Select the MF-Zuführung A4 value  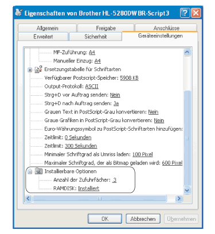(x=92, y=52)
